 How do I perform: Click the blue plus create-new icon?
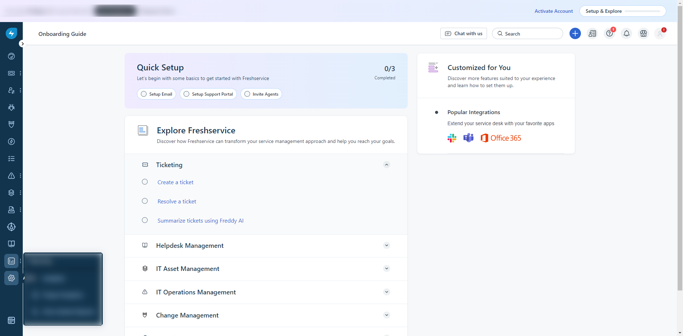pyautogui.click(x=575, y=33)
